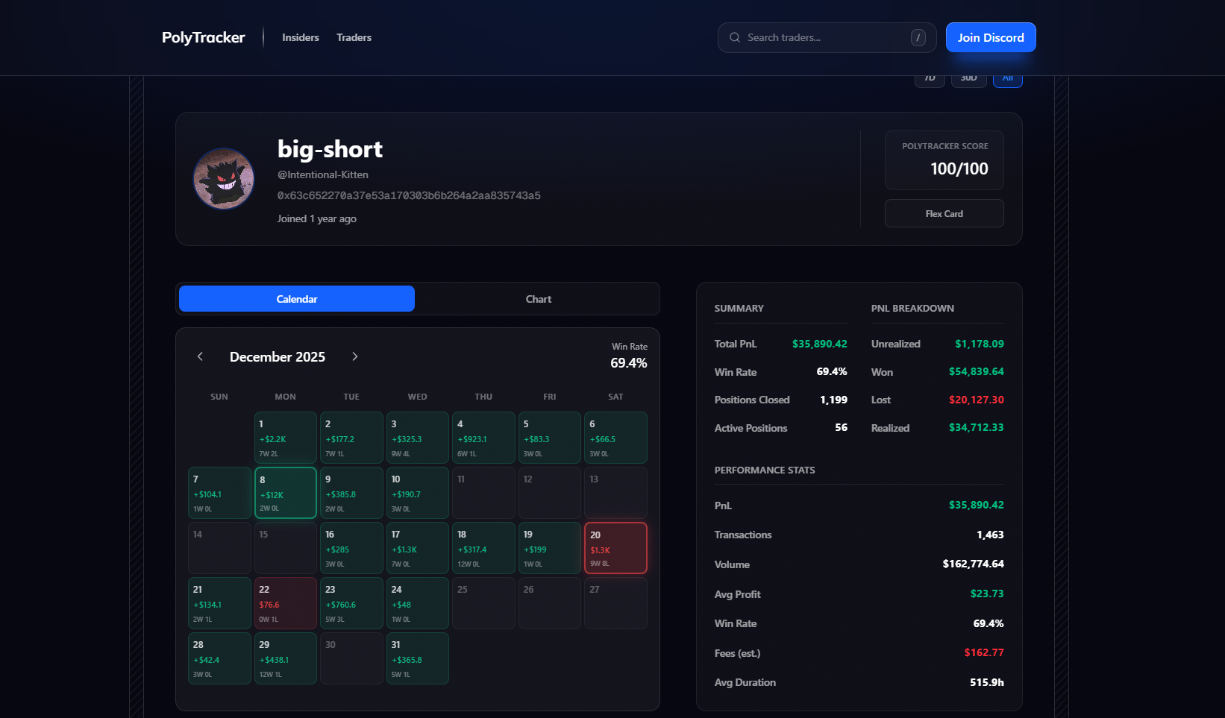Select December 8 with +$12K profit
This screenshot has height=718, width=1225.
pyautogui.click(x=286, y=493)
